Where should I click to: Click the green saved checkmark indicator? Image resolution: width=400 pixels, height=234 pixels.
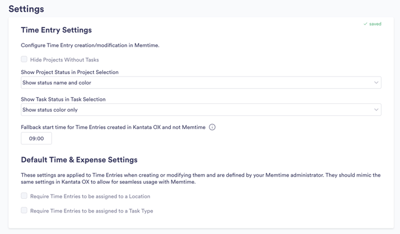click(x=372, y=24)
